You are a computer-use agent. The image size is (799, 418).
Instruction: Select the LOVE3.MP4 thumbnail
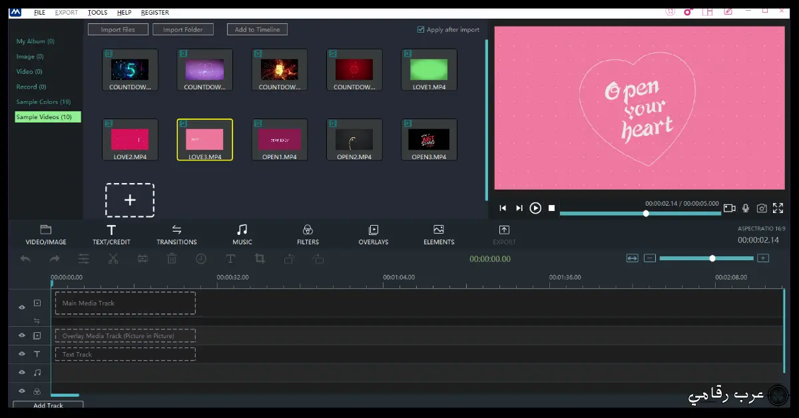[204, 139]
